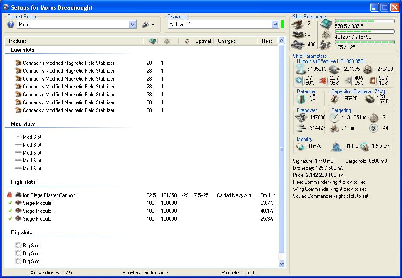Click the powergrid column header icon
The image size is (402, 278).
(167, 41)
